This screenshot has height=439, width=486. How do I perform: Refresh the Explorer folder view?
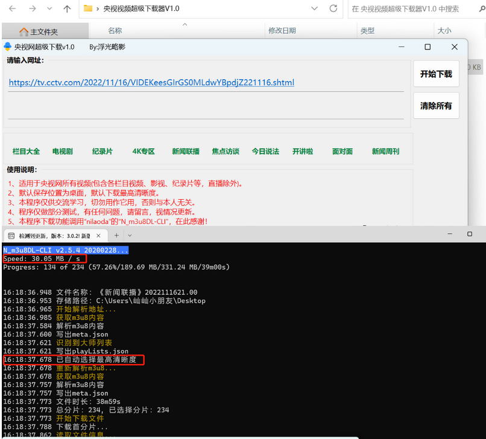tap(333, 8)
